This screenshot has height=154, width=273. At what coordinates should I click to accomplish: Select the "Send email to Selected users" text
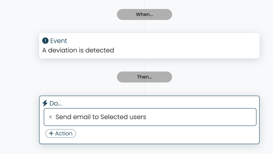pyautogui.click(x=101, y=117)
